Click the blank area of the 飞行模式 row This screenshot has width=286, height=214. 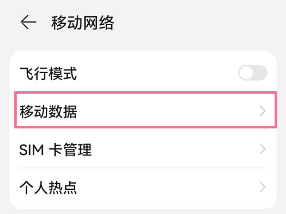[x=157, y=73]
